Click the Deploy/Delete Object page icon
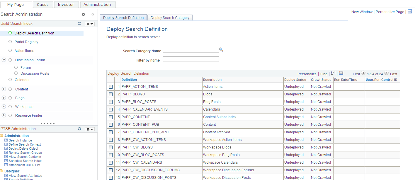Screen dimensions: 415x180 click(6, 148)
